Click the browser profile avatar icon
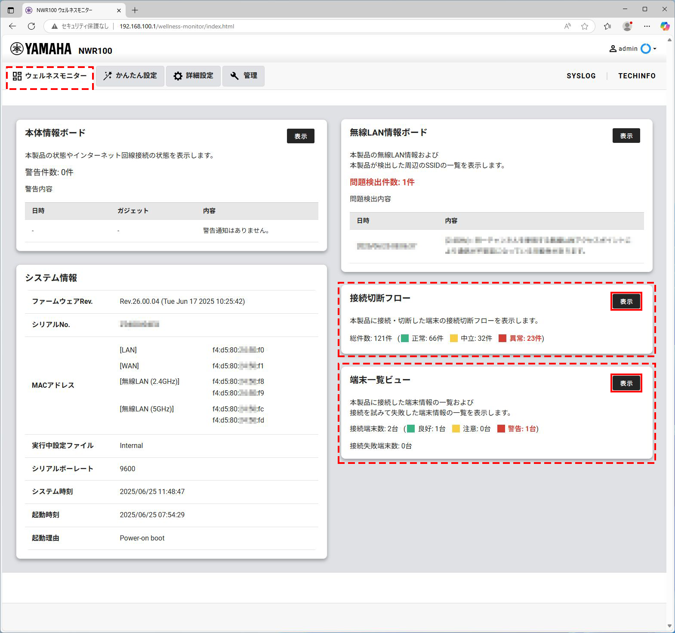Screen dimensions: 675x633 627,26
